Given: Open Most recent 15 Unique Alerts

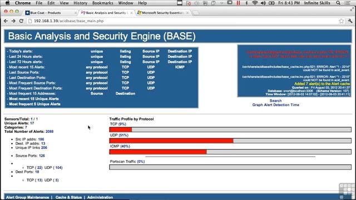Looking at the screenshot, I should [x=34, y=99].
